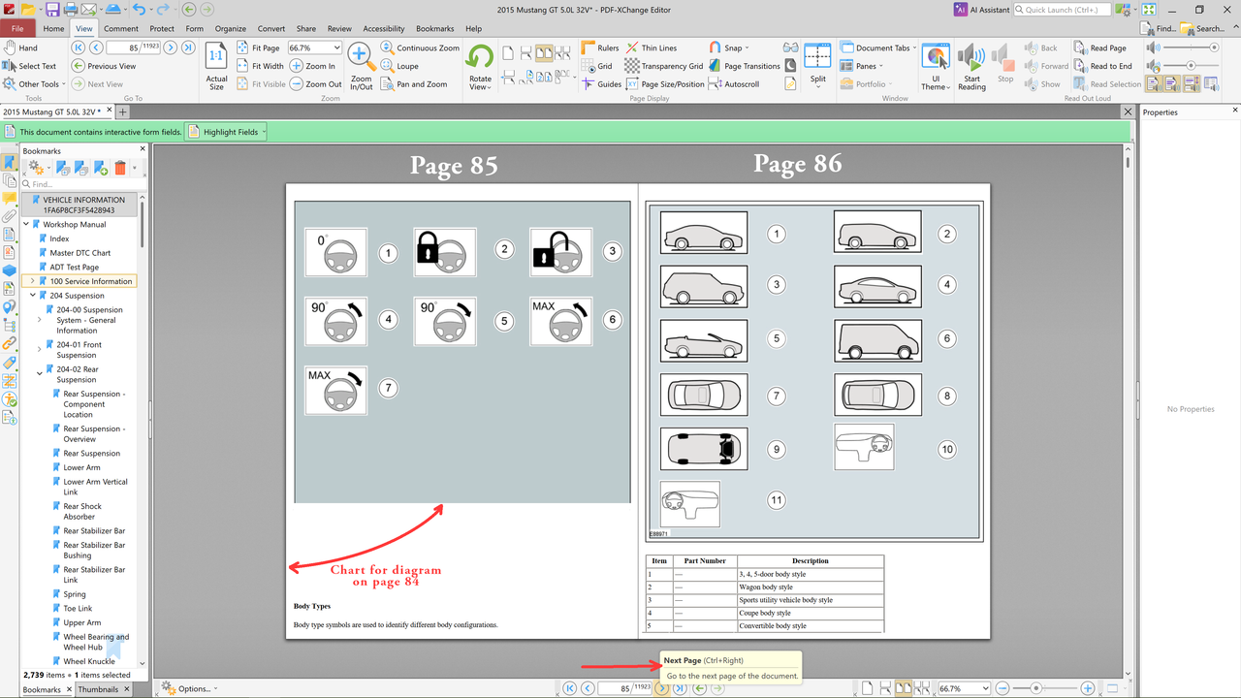Click the Rotate View icon

(480, 67)
